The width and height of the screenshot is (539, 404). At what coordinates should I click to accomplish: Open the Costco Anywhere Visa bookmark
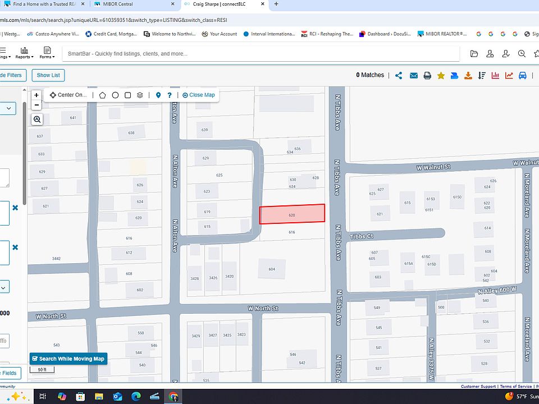(x=53, y=34)
